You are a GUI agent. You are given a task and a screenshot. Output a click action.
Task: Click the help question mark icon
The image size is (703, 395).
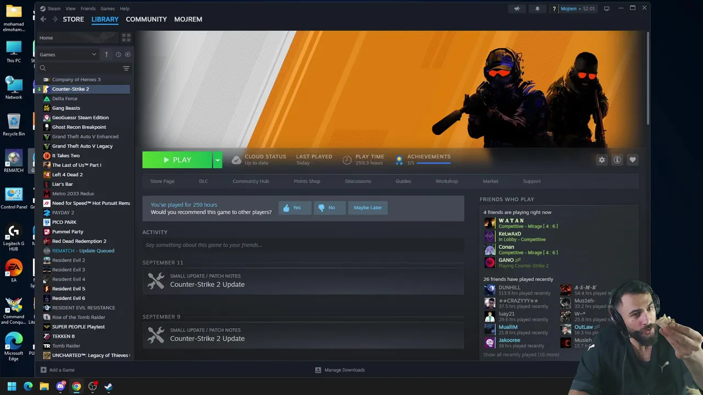pos(554,9)
